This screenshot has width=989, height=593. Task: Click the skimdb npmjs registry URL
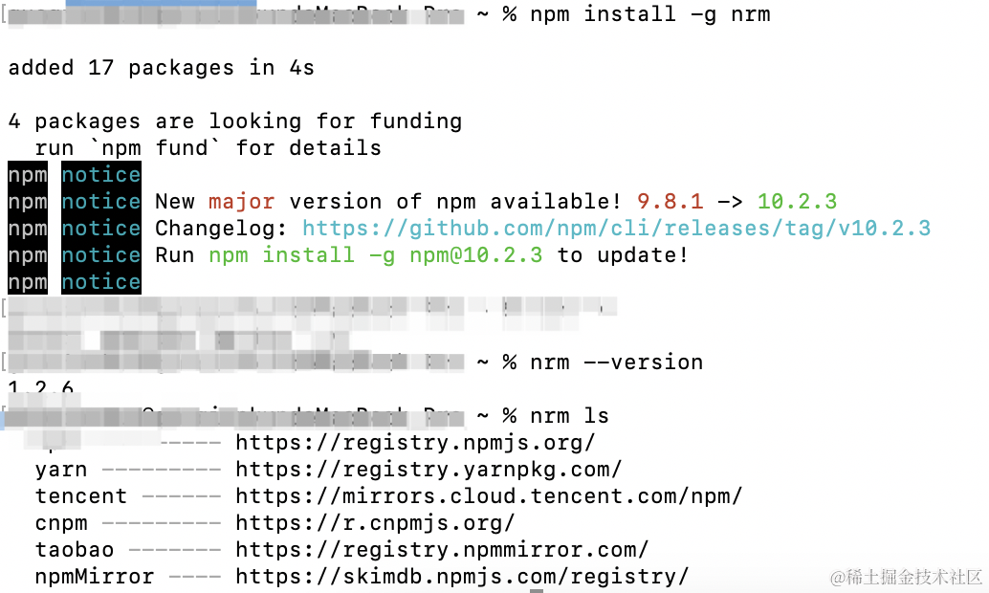point(462,577)
